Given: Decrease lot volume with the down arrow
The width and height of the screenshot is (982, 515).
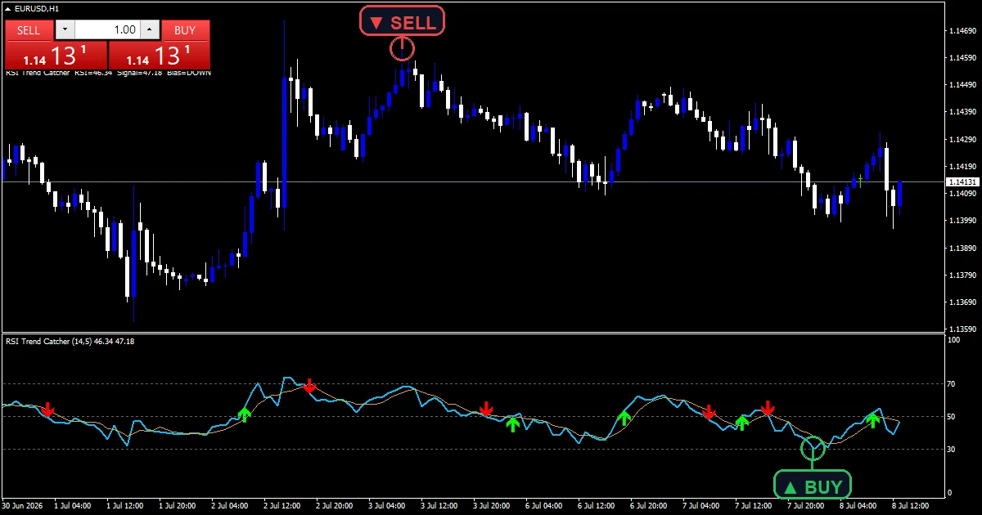Looking at the screenshot, I should tap(65, 30).
